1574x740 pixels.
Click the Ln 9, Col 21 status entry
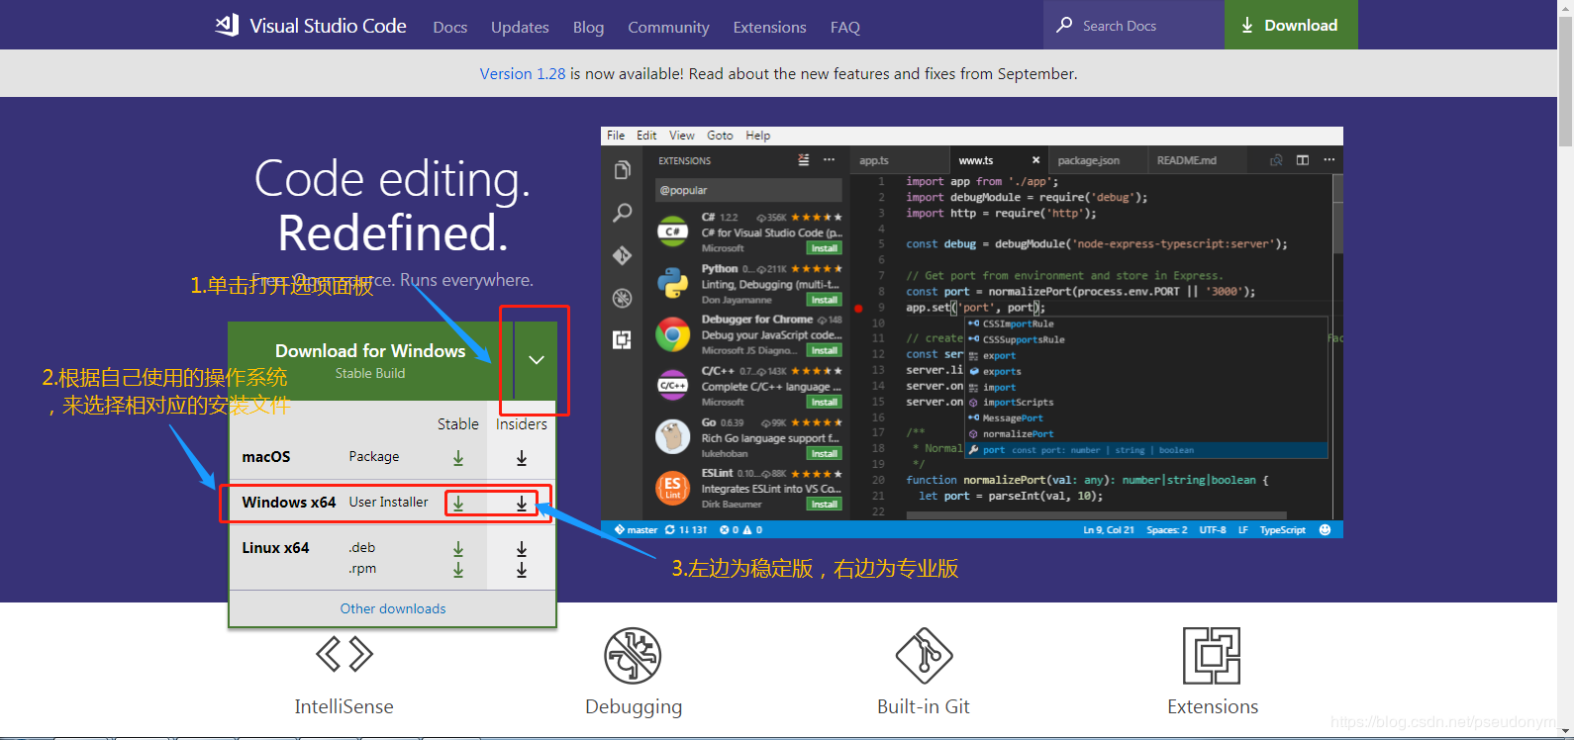(1109, 530)
